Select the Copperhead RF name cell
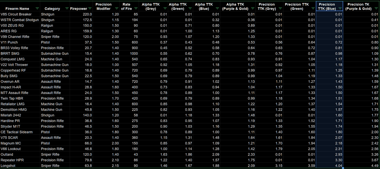The image size is (380, 169). pyautogui.click(x=20, y=70)
